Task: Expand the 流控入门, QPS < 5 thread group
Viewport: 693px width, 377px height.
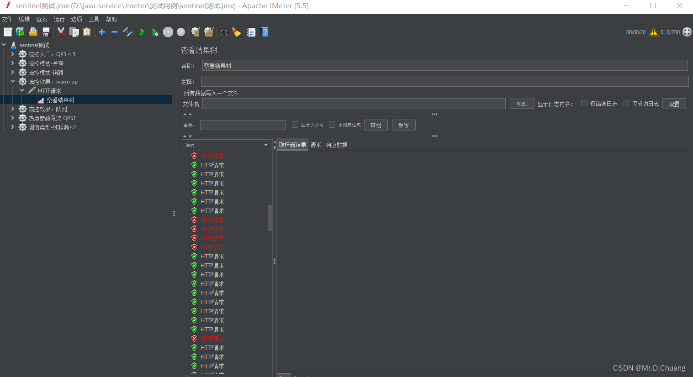Action: pos(13,54)
